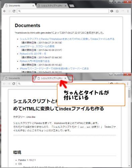Click the back arrow in top browser
Image resolution: width=132 pixels, height=168 pixels.
point(5,11)
